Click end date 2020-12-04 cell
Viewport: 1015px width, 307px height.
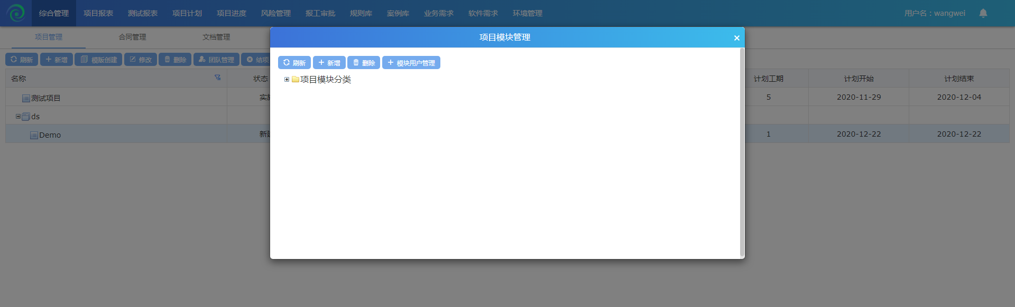point(959,97)
